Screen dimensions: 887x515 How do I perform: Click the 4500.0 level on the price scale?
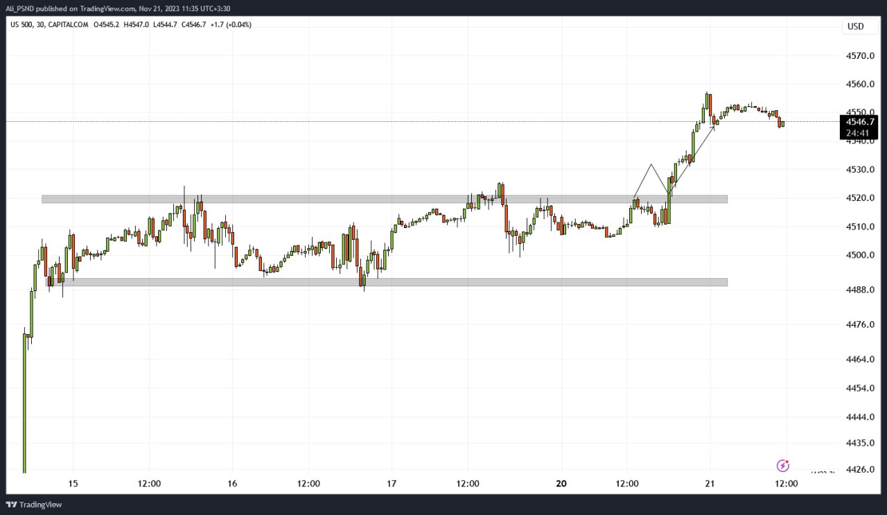[860, 255]
